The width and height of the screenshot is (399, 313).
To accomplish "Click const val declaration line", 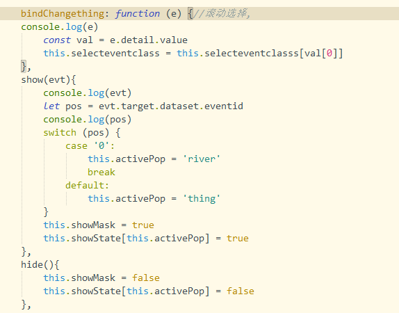I will [x=115, y=40].
